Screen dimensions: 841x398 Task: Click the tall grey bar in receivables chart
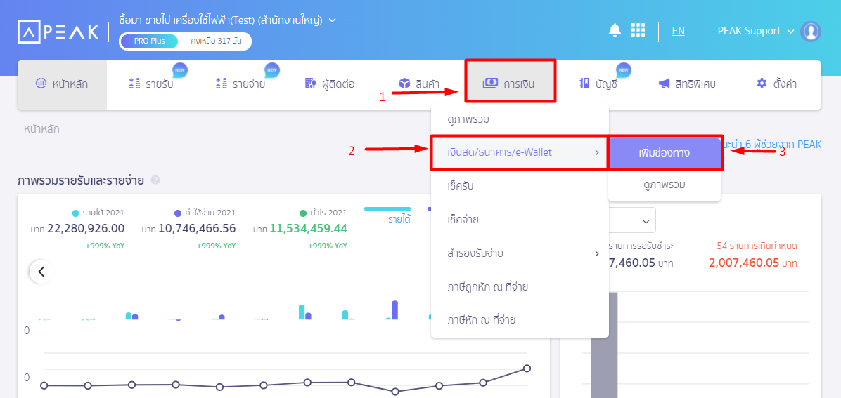tap(604, 345)
